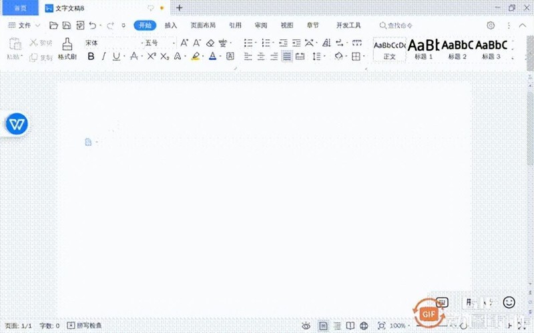This screenshot has width=534, height=333.
Task: Click the clear formatting eraser icon
Action: (210, 43)
